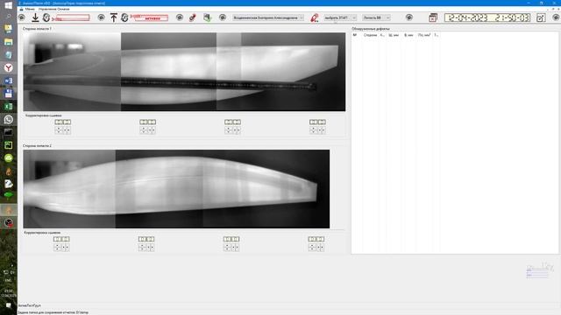561x315 pixels.
Task: Select the Сторона лопасти 2 thermal image
Action: tap(176, 189)
